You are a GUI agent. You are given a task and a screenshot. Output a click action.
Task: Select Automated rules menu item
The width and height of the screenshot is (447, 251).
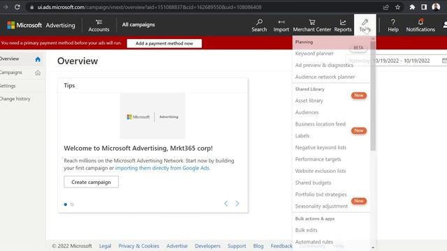point(314,242)
